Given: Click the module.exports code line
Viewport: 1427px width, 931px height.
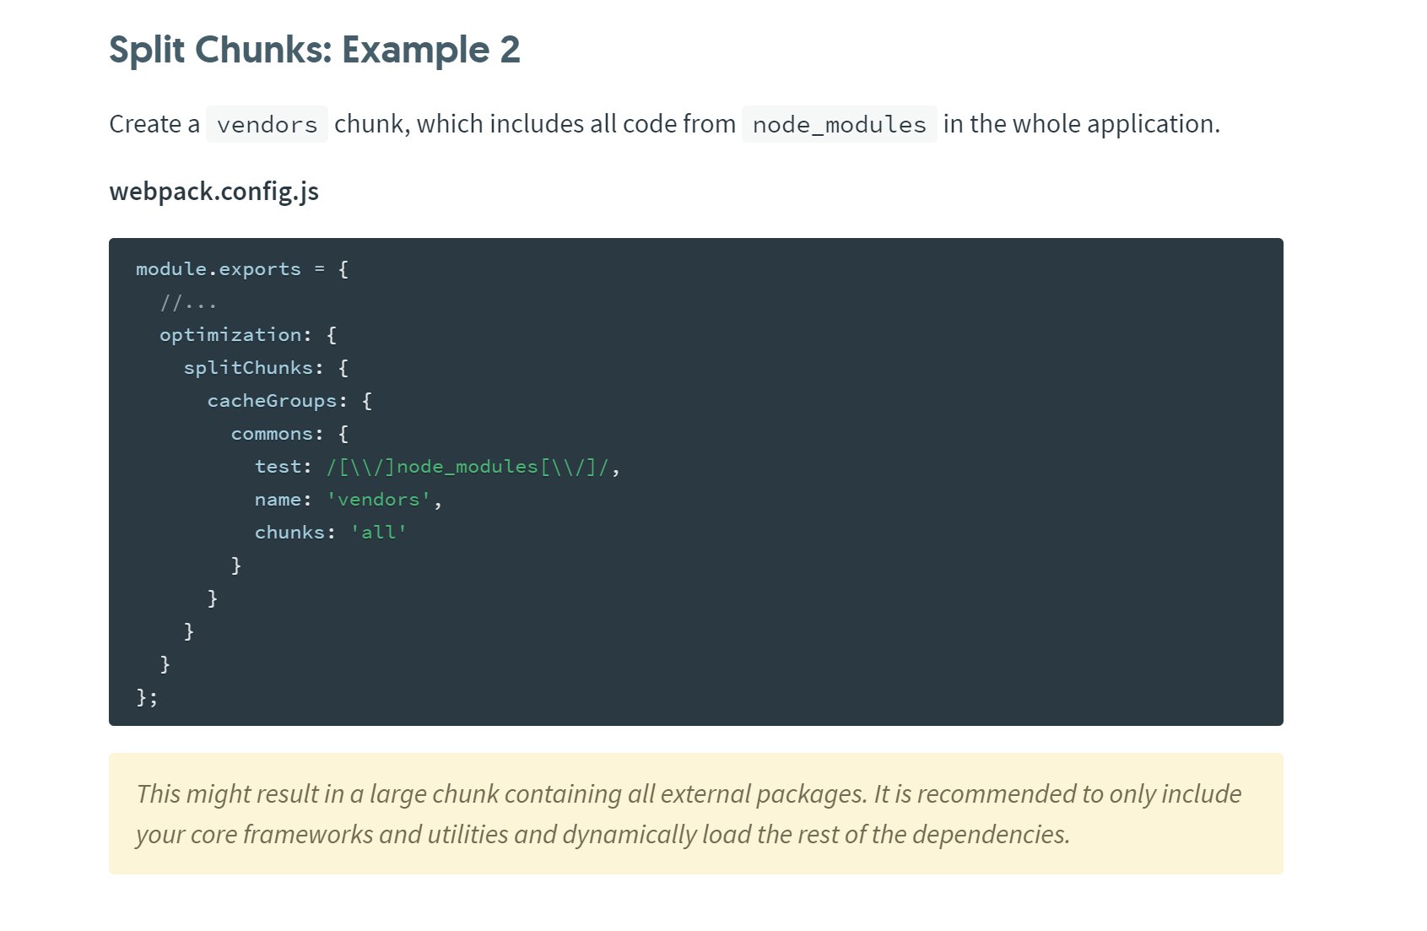Looking at the screenshot, I should point(241,268).
